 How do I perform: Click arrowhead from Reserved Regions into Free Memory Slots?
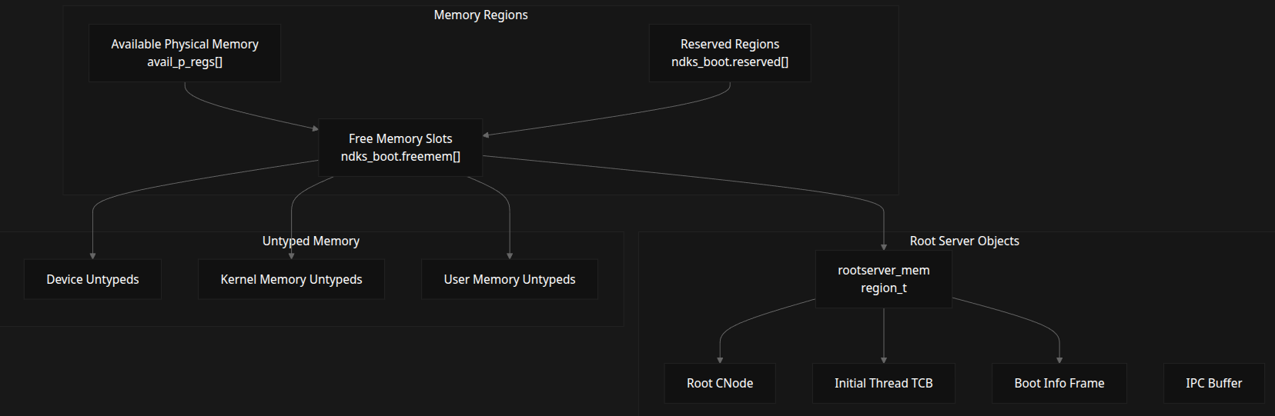487,135
